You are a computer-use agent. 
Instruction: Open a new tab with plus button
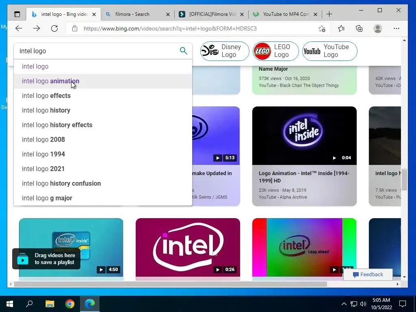point(329,14)
